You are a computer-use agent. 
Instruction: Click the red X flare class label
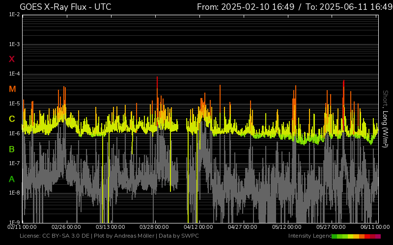coord(12,59)
